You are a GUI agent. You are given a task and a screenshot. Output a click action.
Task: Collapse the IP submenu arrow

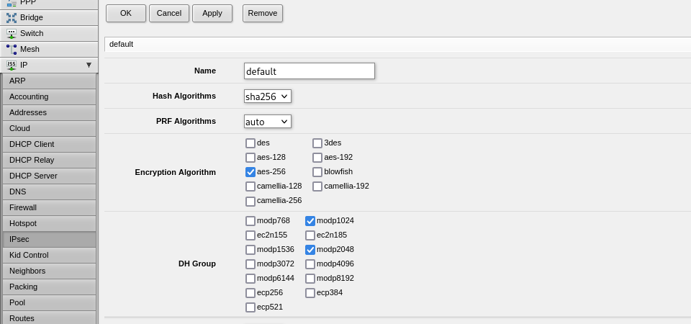[89, 65]
